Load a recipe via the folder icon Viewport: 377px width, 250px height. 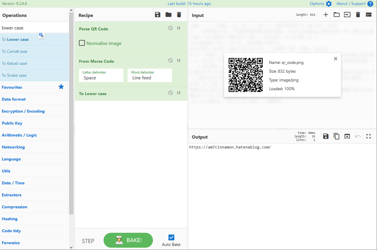click(x=168, y=15)
